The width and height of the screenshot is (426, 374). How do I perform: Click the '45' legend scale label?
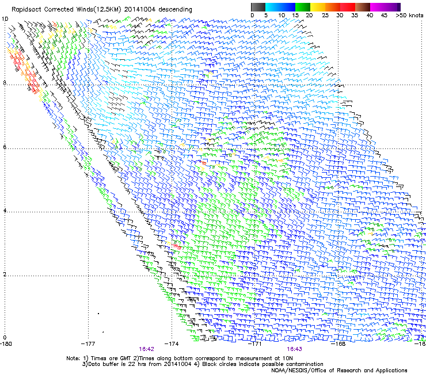click(x=384, y=16)
